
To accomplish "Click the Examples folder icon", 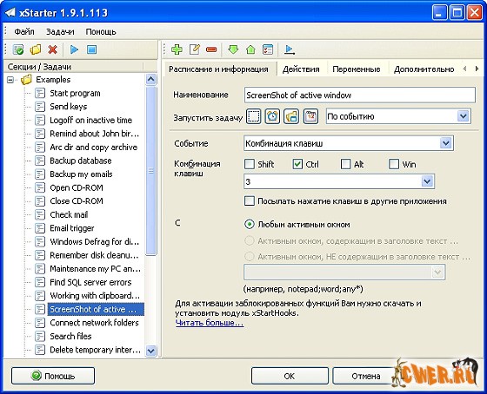I will click(27, 80).
